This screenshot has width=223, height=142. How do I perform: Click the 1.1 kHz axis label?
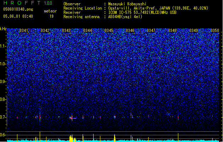coord(3,46)
